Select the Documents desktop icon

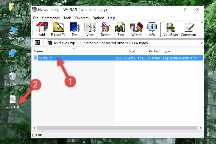[13, 10]
